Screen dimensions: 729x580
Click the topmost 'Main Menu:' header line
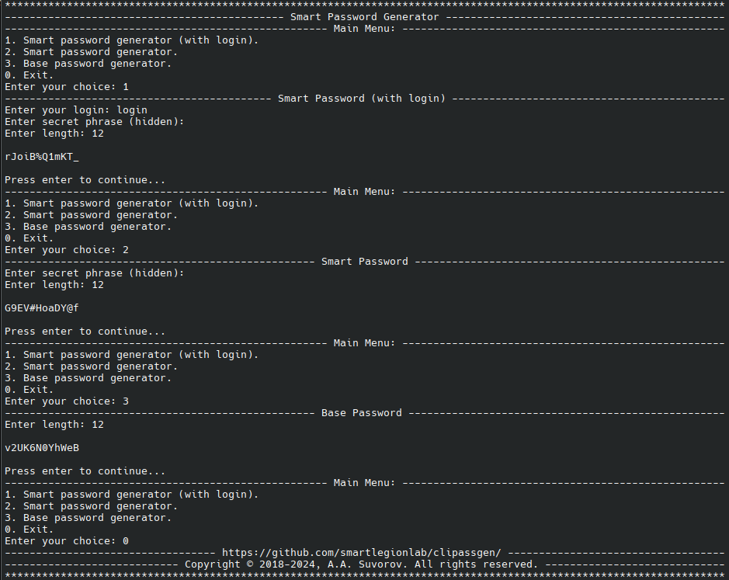(364, 29)
